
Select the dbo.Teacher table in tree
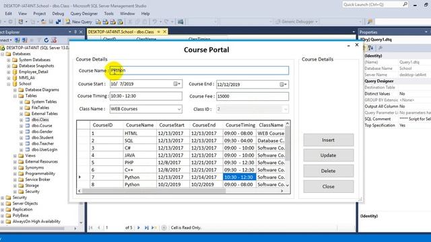(42, 143)
